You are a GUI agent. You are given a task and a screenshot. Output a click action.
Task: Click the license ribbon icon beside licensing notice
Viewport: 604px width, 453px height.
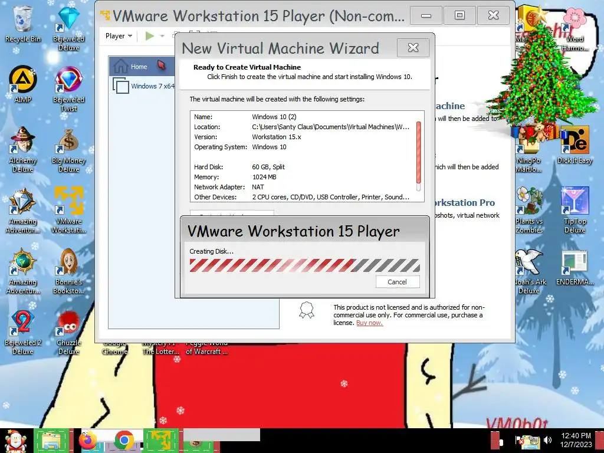pyautogui.click(x=307, y=310)
